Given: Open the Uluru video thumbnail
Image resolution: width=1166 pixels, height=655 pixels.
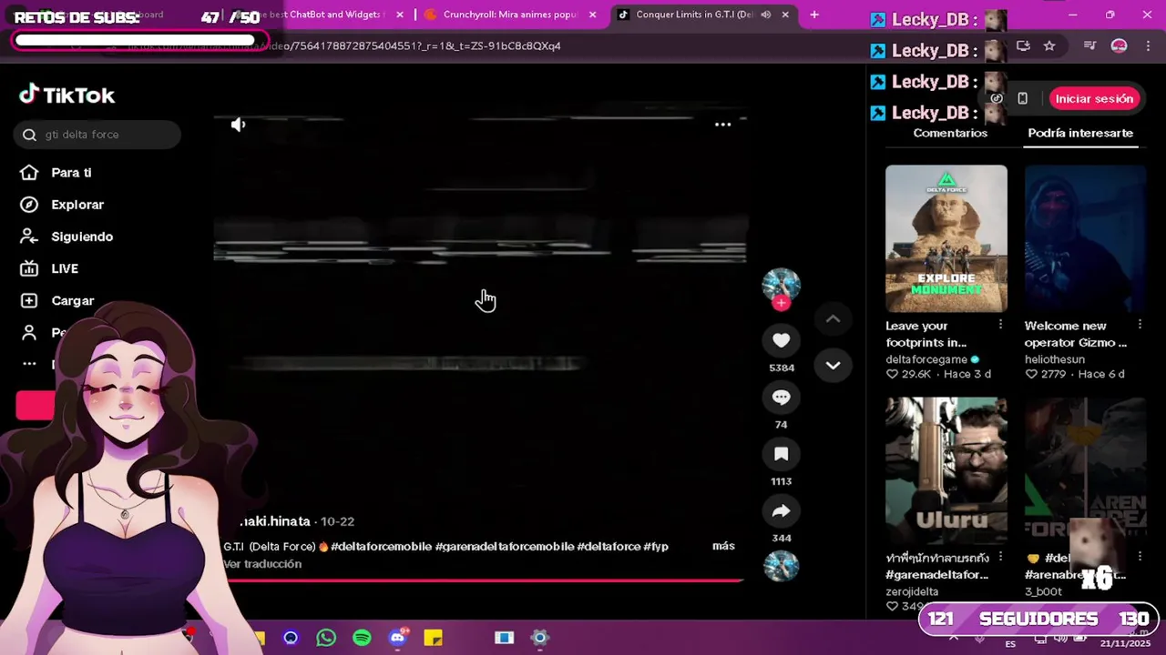Looking at the screenshot, I should pos(946,470).
